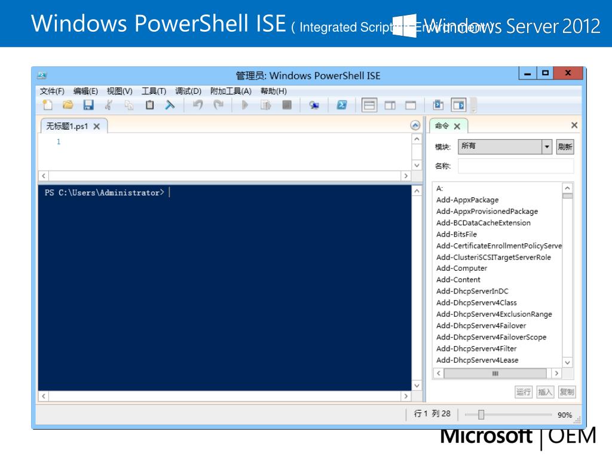Open the 视图(V) menu
The width and height of the screenshot is (612, 459).
point(120,91)
